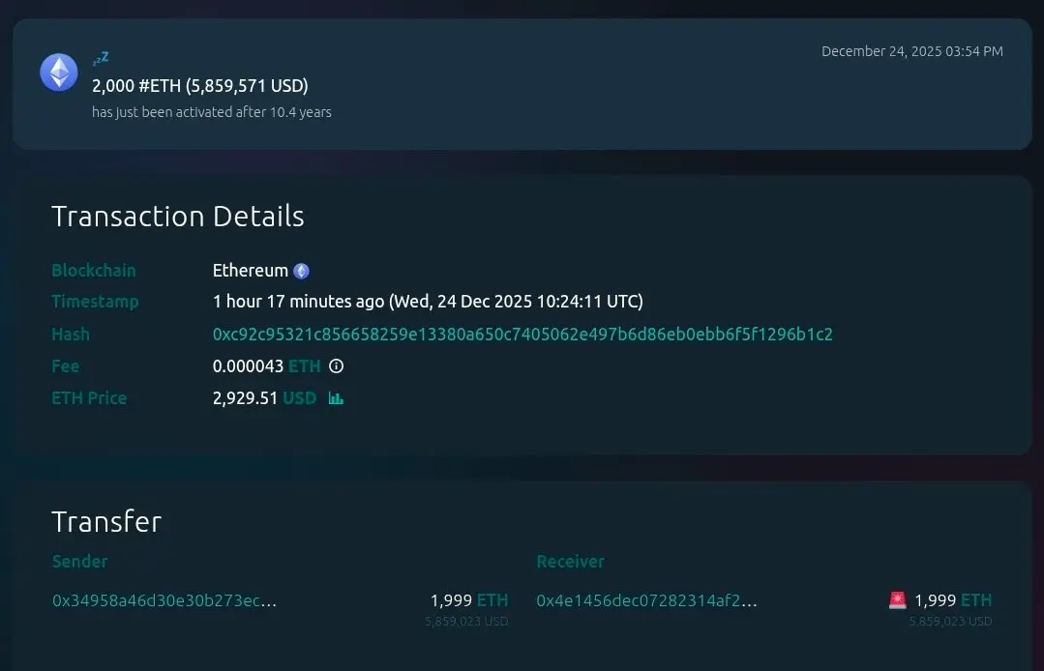
Task: Select the ETH price value '2,929.51'
Action: pos(245,398)
